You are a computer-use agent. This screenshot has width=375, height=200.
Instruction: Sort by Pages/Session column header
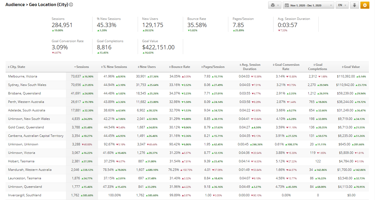(x=213, y=67)
